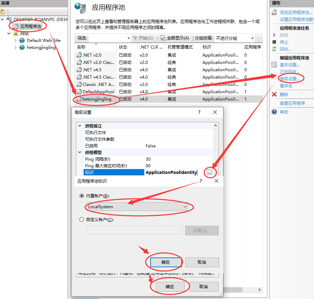The image size is (314, 299).
Task: Click the horizontal scrollbar right arrow
Action: point(259,290)
